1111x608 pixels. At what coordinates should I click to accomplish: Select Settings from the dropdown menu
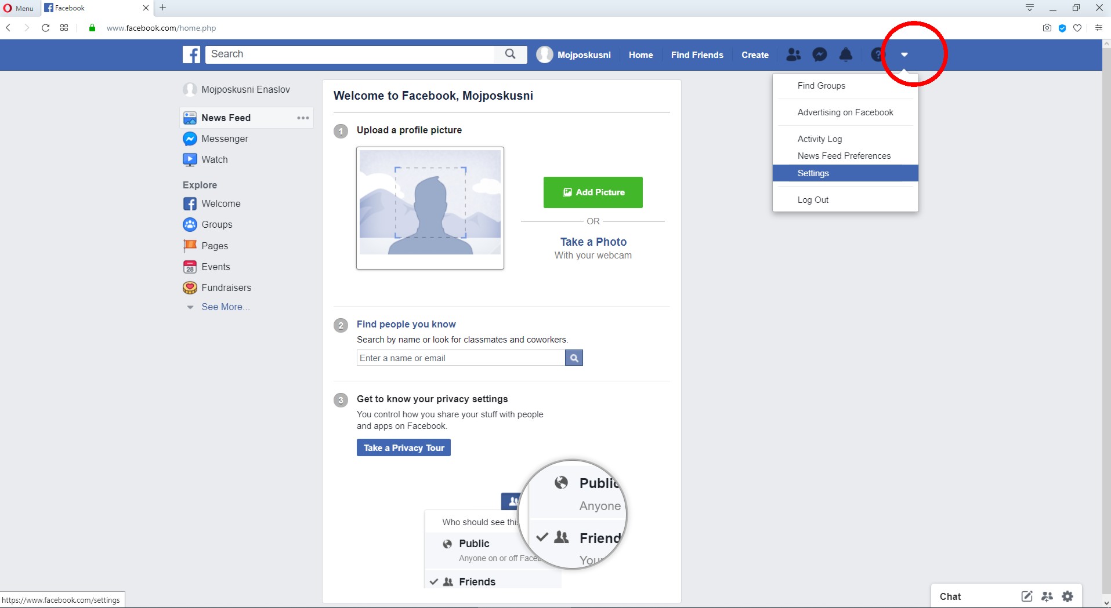click(x=813, y=173)
